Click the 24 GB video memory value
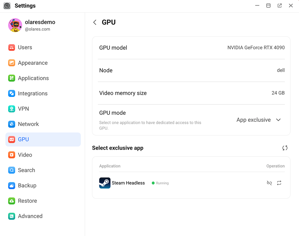The image size is (299, 236). tap(278, 93)
